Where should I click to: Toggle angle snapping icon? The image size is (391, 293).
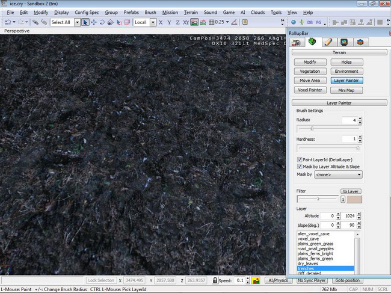(234, 22)
